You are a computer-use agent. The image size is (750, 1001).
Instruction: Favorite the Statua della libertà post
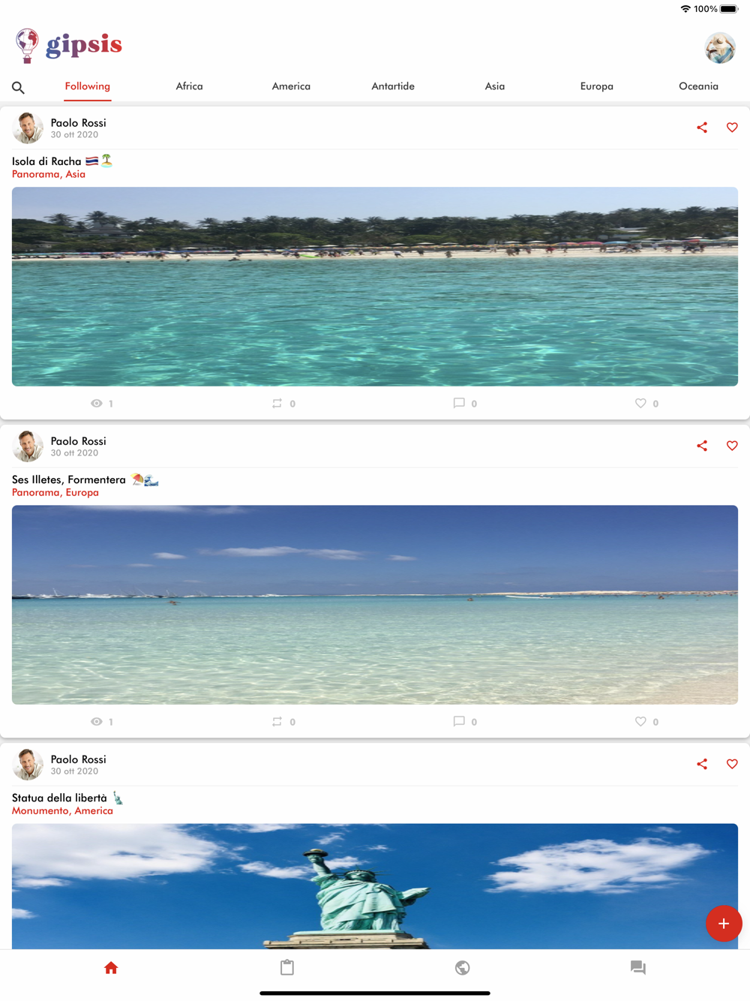(732, 764)
